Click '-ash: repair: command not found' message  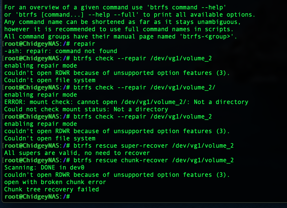(x=61, y=51)
